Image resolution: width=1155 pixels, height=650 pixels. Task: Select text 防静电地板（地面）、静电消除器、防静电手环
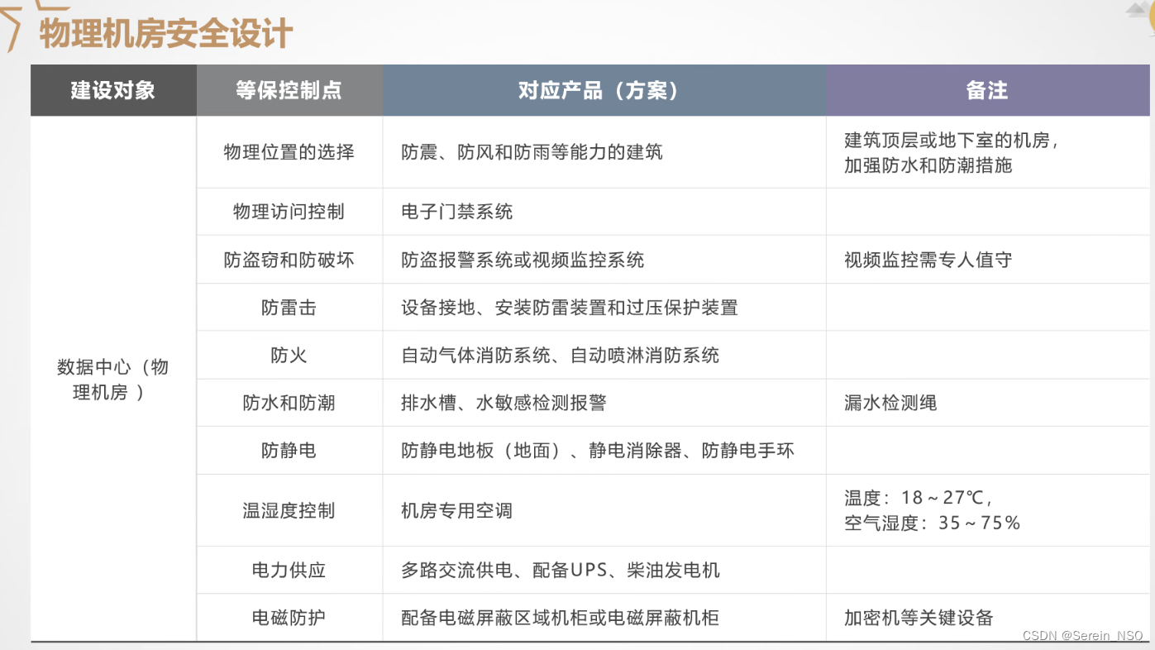pyautogui.click(x=598, y=451)
